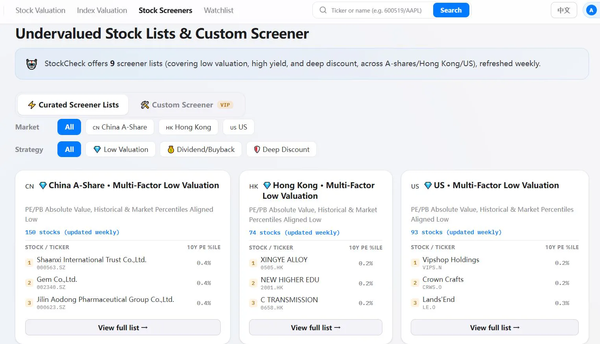Click the tools icon beside Custom Screener
This screenshot has width=600, height=344.
point(145,105)
